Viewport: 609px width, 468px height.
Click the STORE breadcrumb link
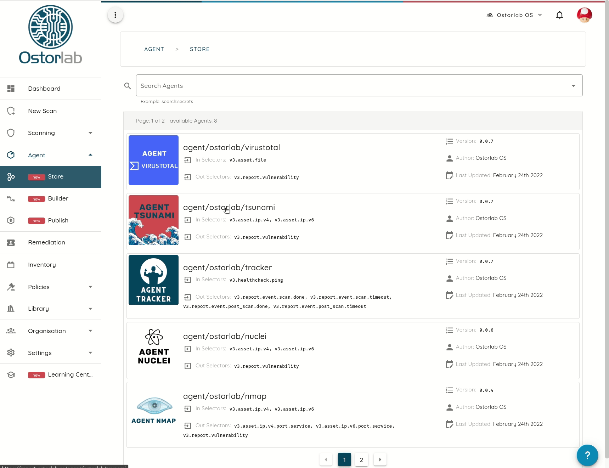coord(200,49)
